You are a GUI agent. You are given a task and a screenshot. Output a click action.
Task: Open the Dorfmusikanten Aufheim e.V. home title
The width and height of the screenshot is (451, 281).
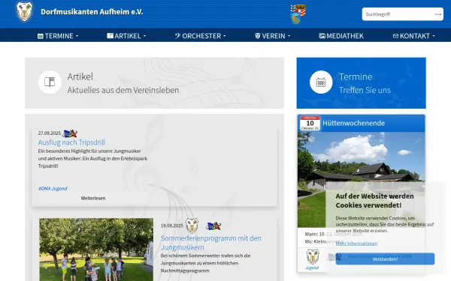(x=92, y=12)
